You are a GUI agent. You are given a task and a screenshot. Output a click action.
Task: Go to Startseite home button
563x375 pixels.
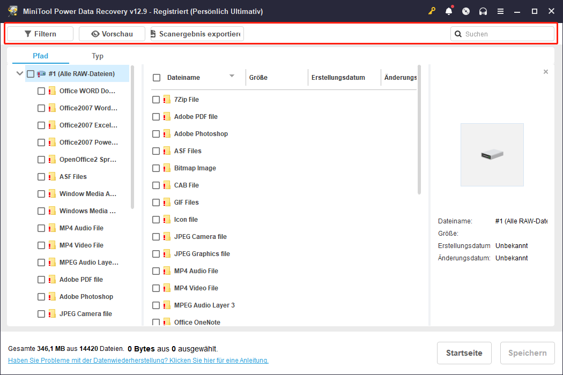click(x=464, y=353)
